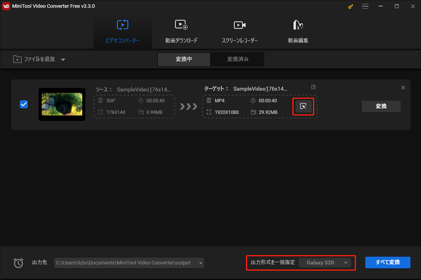
Task: Open the output format edit icon
Action: point(303,106)
